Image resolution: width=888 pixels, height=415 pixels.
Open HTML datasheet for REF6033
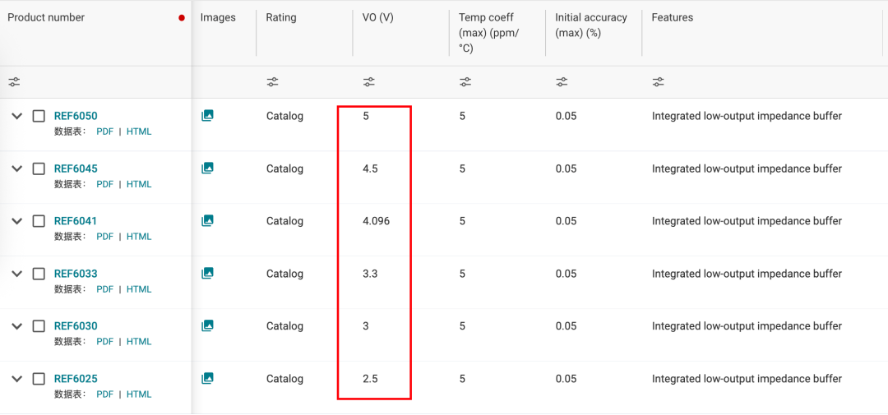[139, 289]
